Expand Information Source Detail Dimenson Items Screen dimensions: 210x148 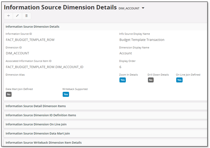pyautogui.click(x=36, y=106)
